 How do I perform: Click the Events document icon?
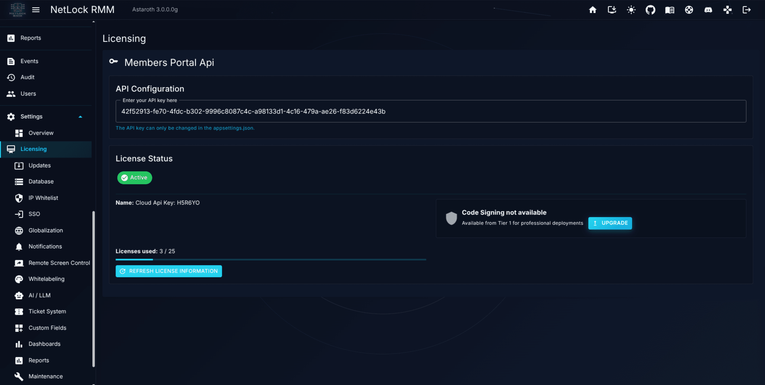click(11, 61)
